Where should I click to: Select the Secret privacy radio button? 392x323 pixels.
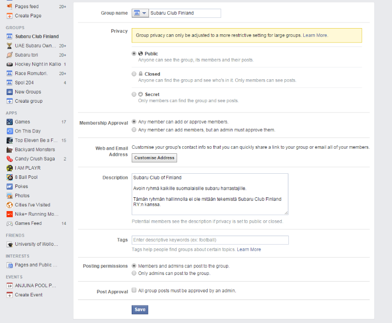click(x=134, y=95)
